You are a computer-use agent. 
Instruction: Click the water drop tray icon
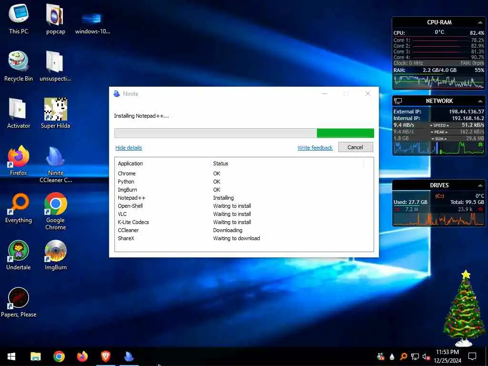pos(392,356)
